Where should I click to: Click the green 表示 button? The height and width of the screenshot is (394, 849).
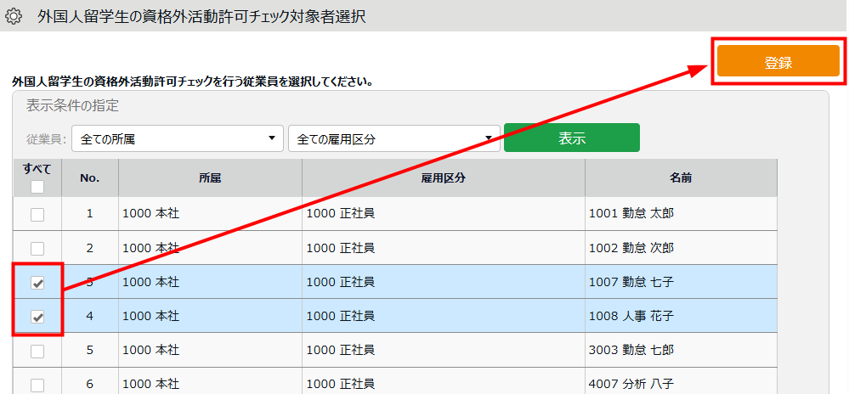coord(572,138)
